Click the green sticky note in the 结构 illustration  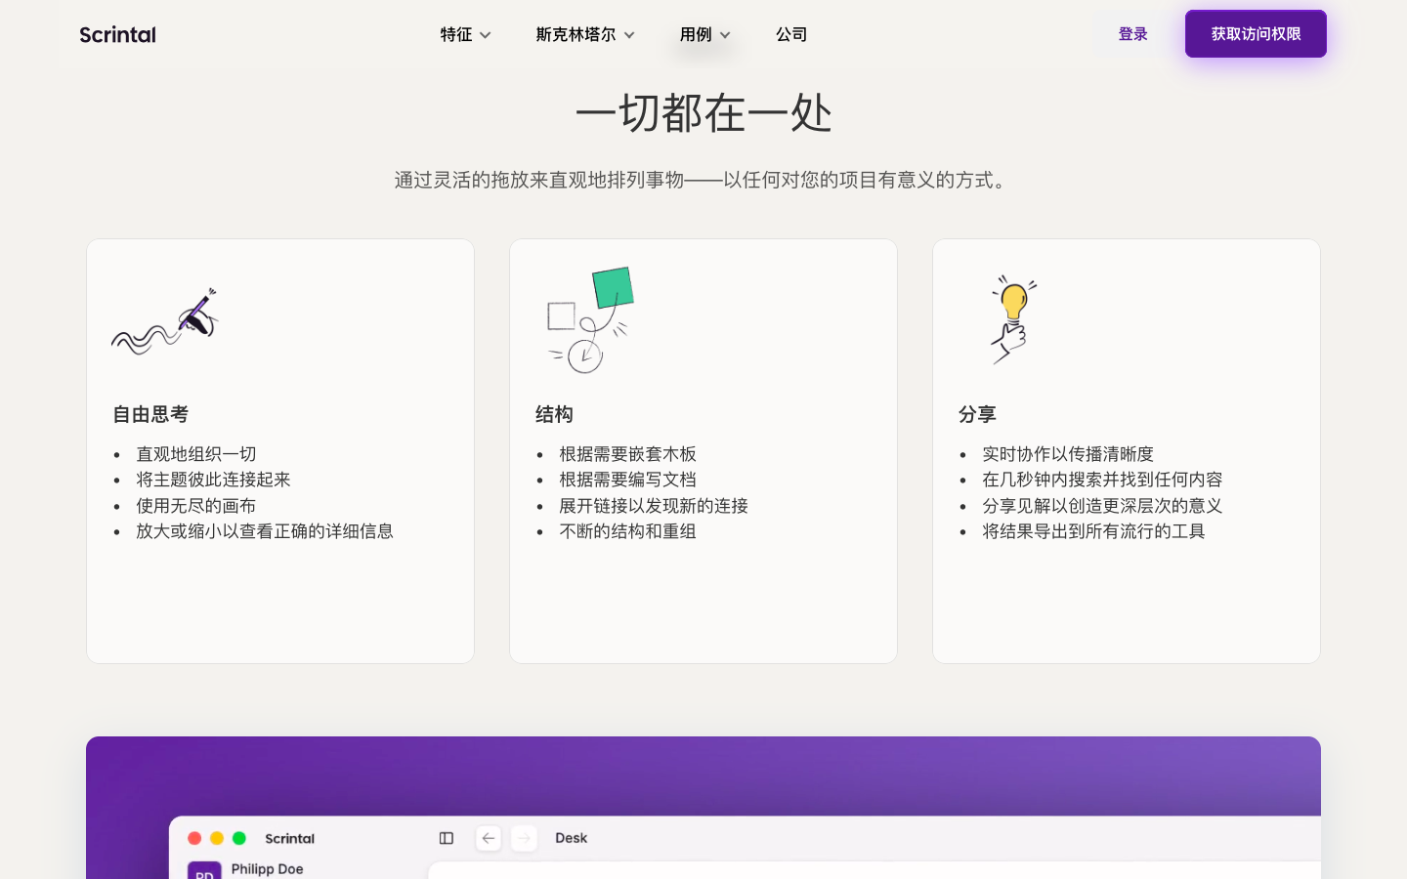coord(613,286)
